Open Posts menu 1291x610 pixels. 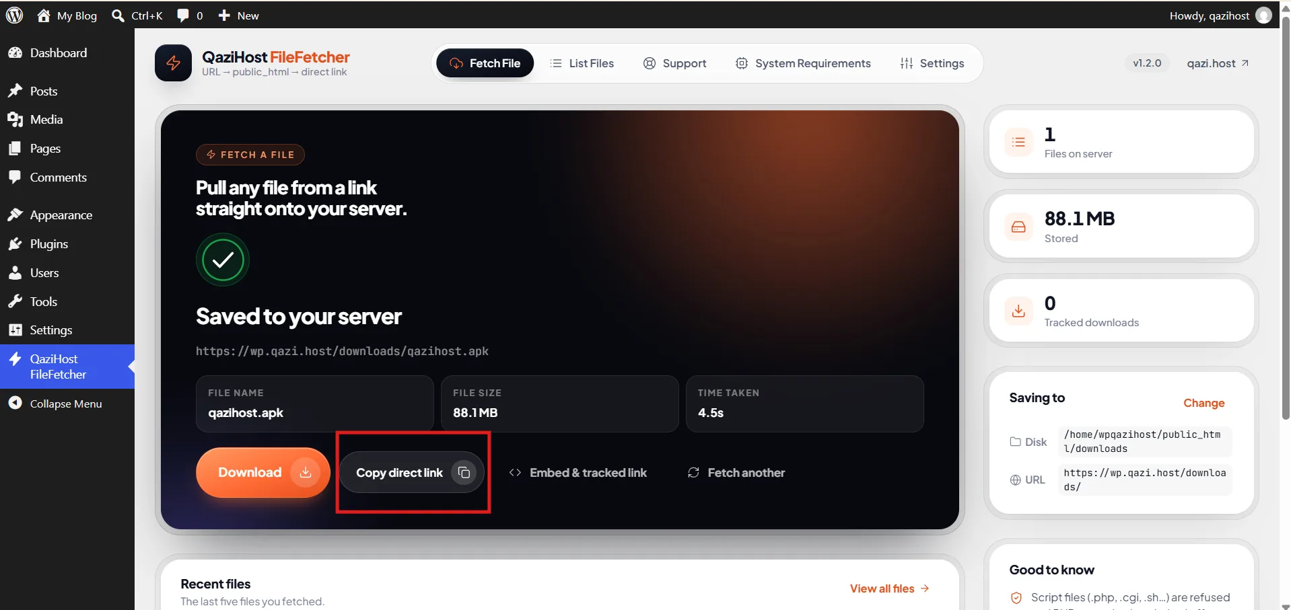tap(67, 91)
